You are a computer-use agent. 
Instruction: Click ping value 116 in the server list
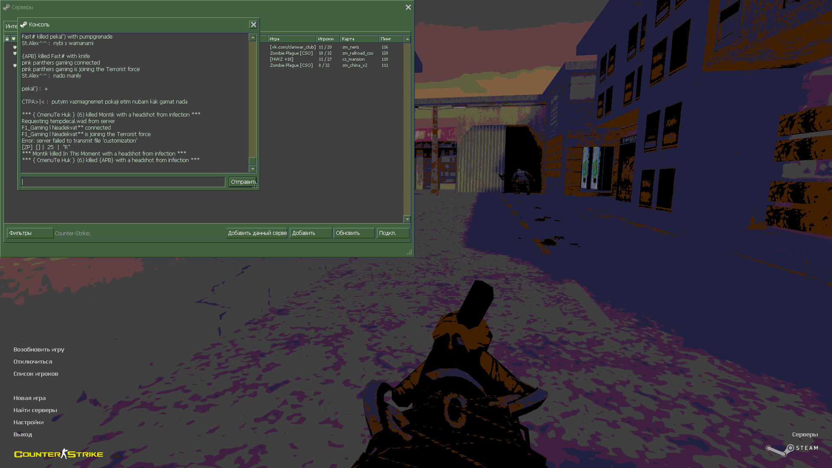[x=385, y=47]
